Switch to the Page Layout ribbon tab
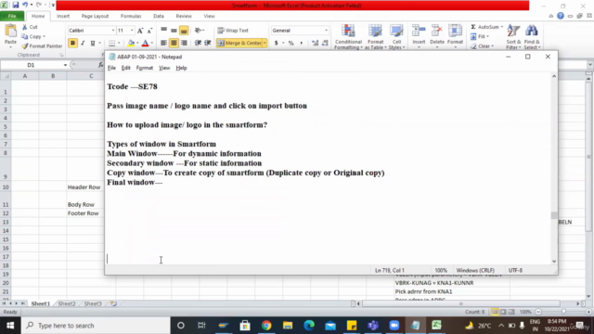This screenshot has width=594, height=334. point(95,17)
